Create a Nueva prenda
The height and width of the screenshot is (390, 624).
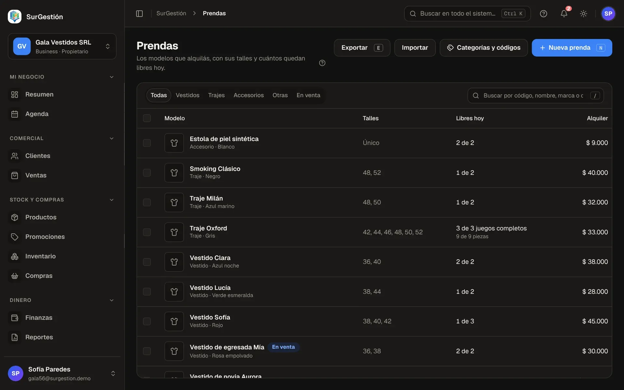click(572, 48)
